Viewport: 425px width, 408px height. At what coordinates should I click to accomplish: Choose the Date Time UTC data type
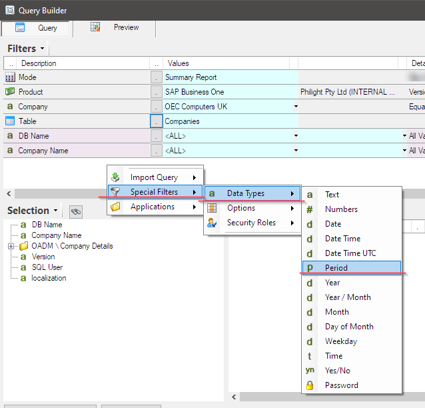pos(352,253)
